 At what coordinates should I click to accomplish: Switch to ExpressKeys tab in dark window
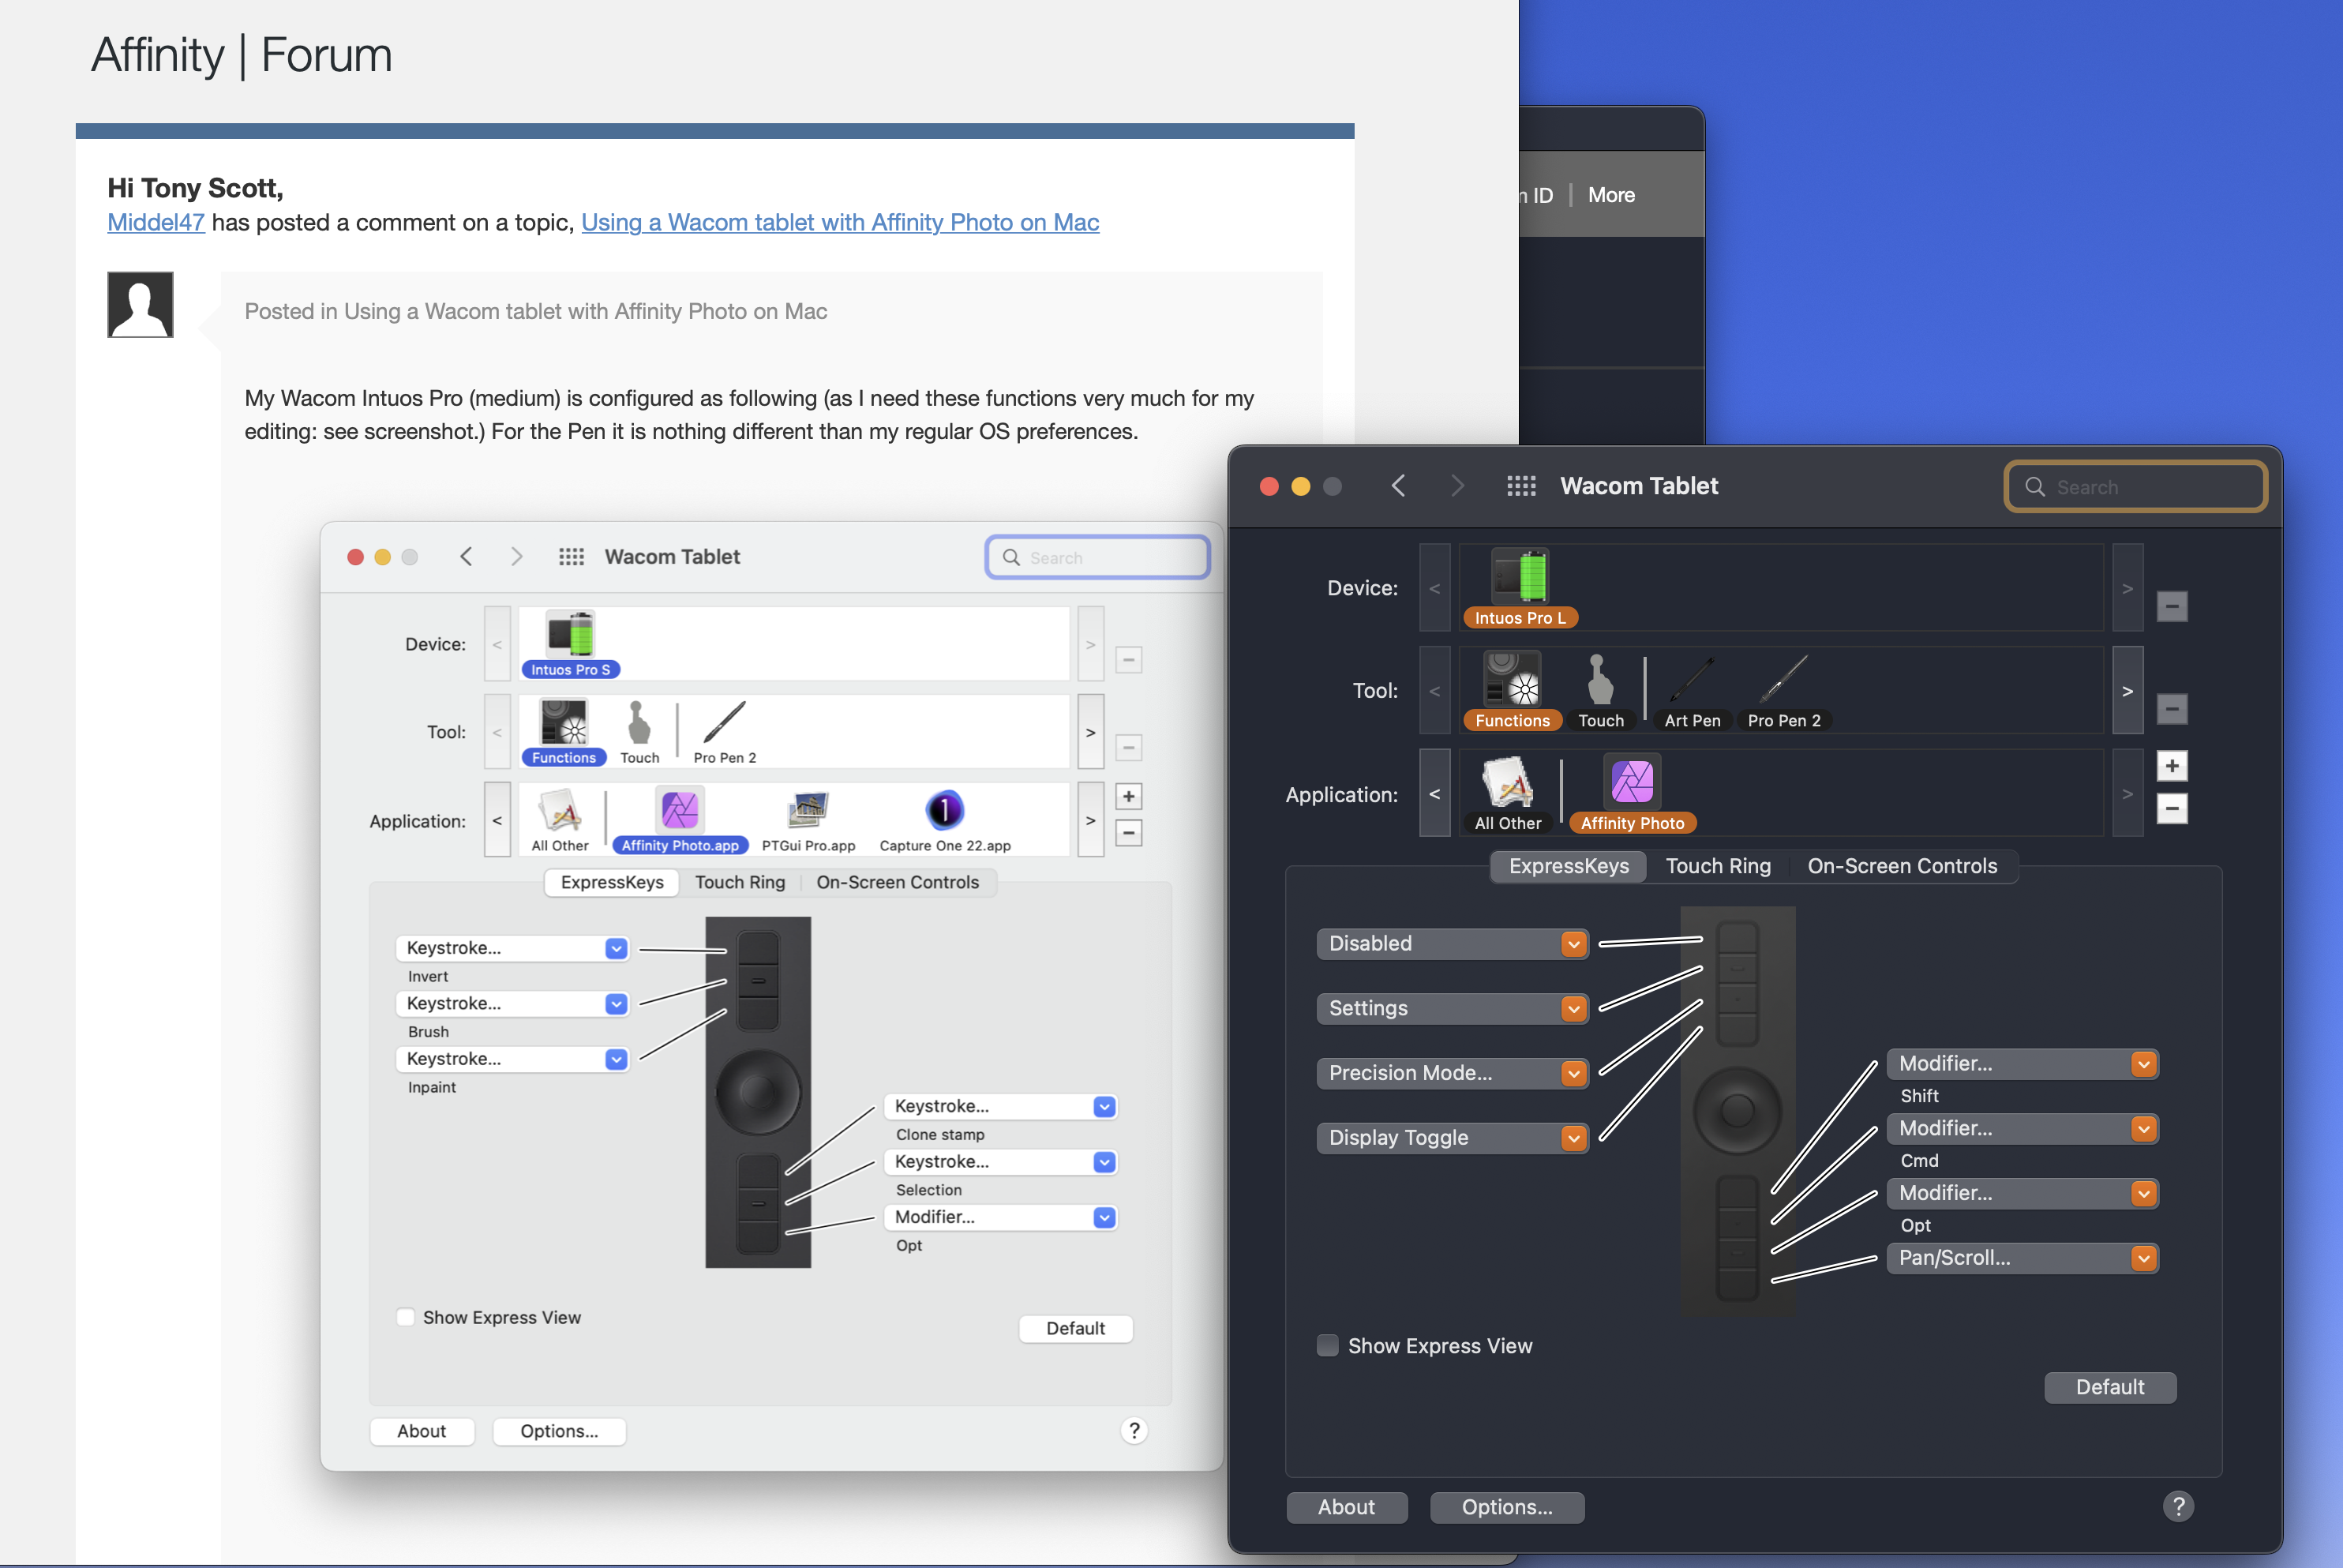click(x=1569, y=866)
